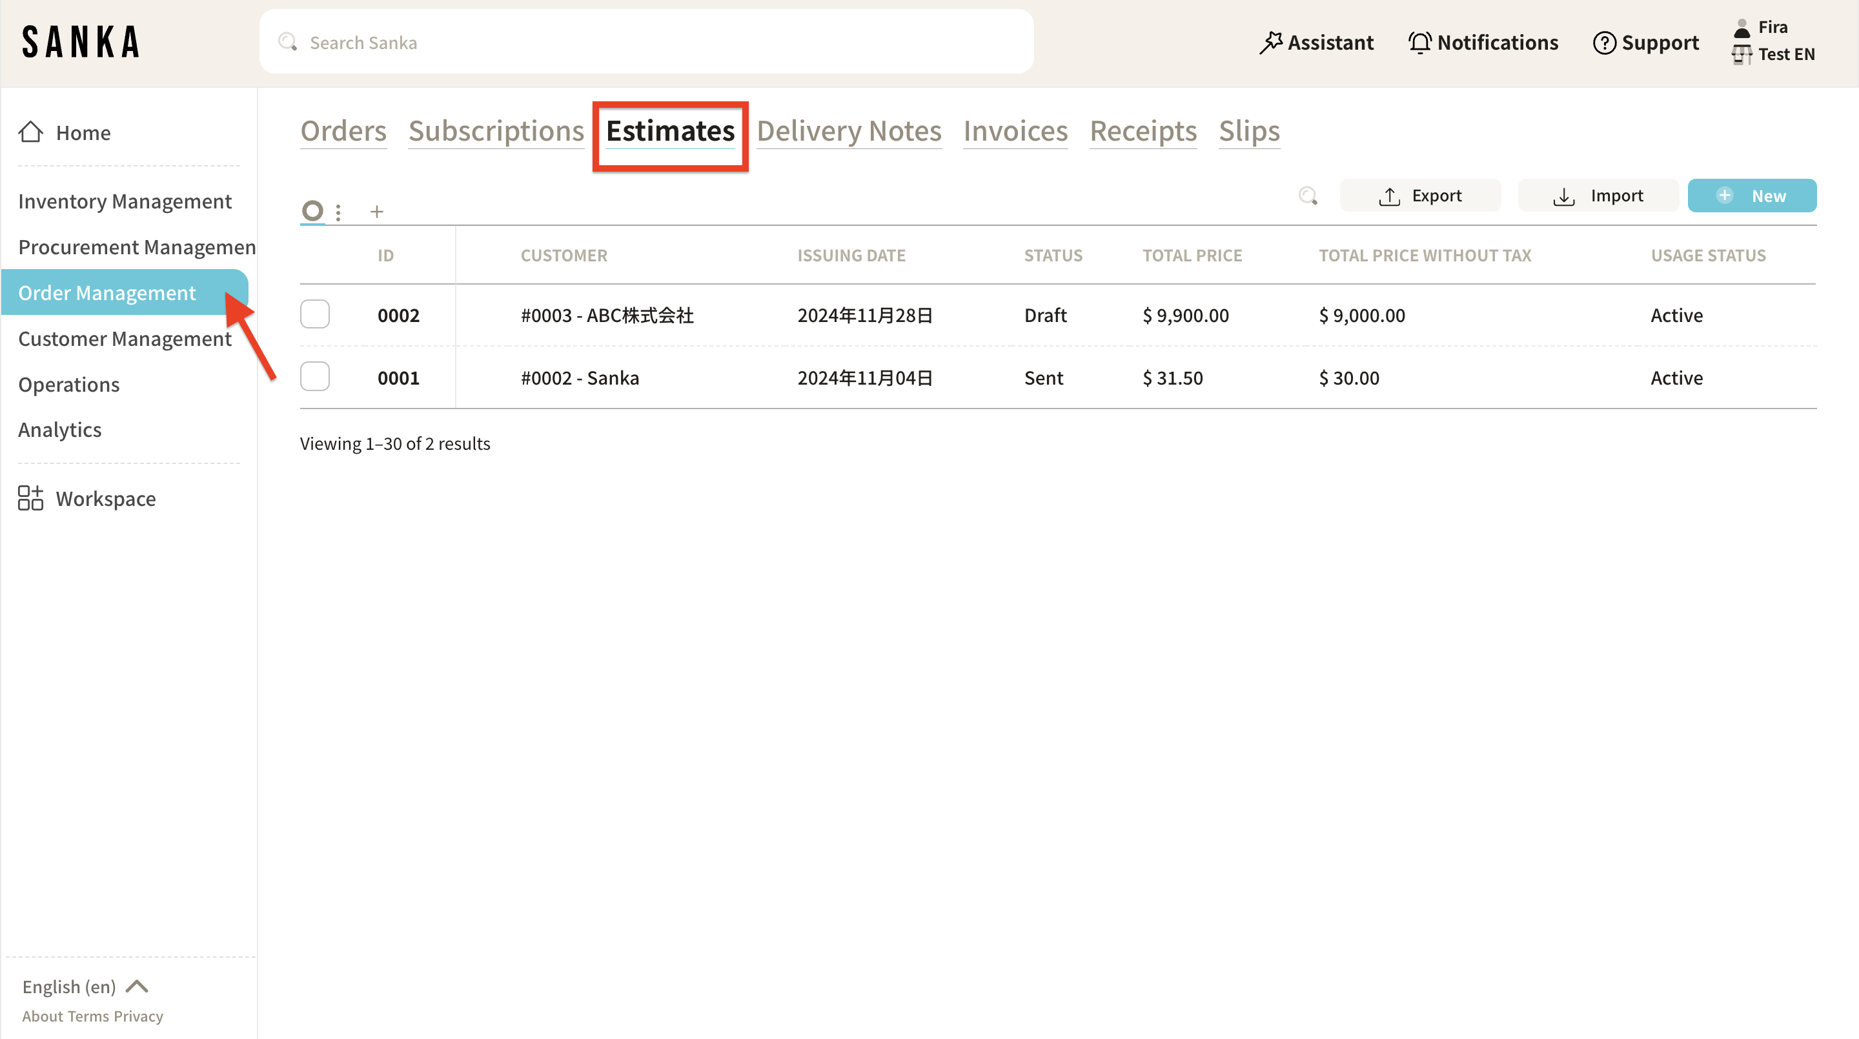Open Notifications bell icon
The height and width of the screenshot is (1039, 1859).
click(1419, 43)
